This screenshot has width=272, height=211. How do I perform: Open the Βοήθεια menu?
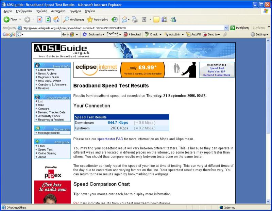click(90, 11)
